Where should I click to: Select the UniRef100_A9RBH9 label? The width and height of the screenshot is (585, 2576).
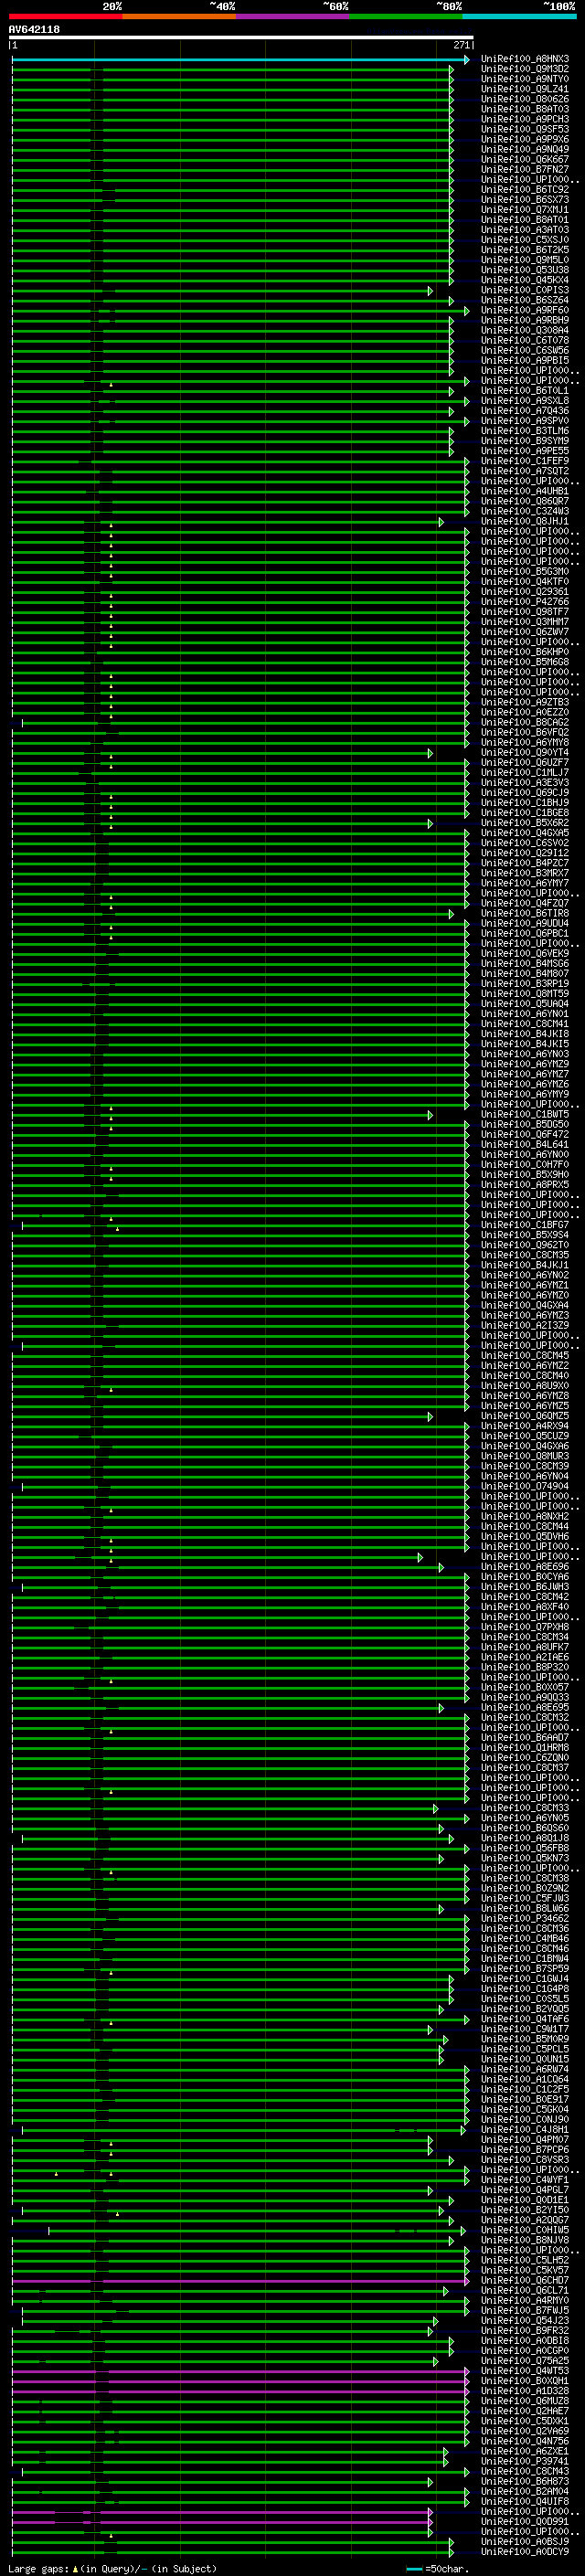point(525,320)
